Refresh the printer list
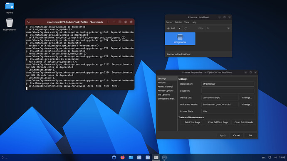Viewport: 287px width, 161px height. [186, 28]
